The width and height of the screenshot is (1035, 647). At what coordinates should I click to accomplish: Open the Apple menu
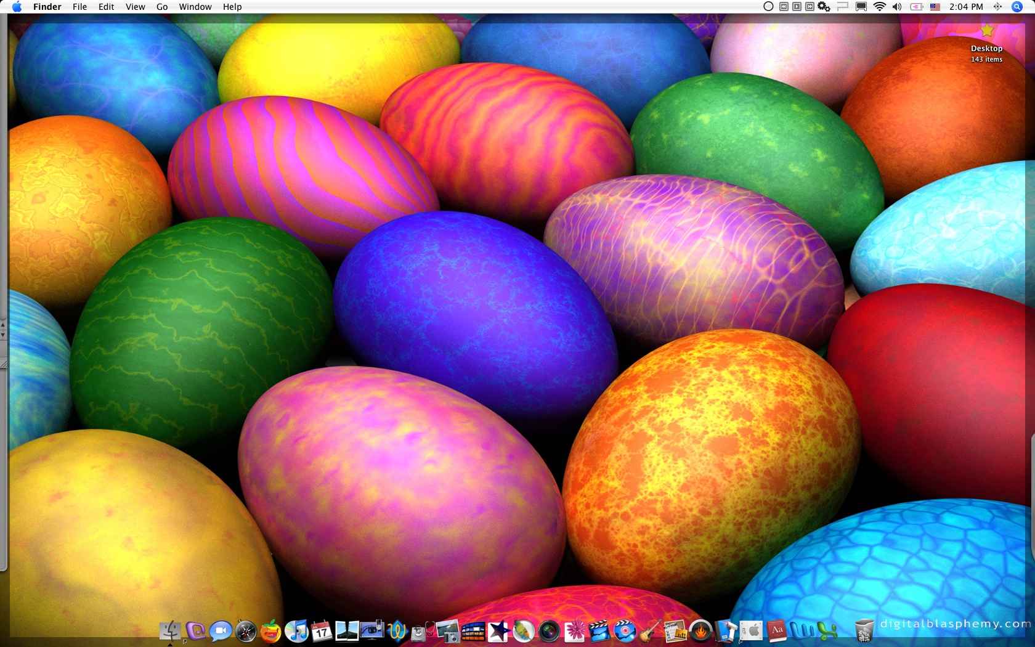17,7
